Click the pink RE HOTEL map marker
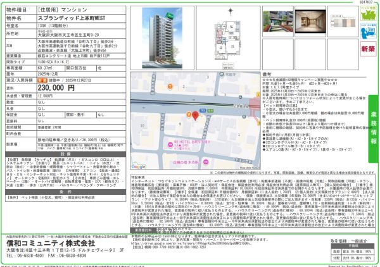380x267 pixels. tap(170, 144)
